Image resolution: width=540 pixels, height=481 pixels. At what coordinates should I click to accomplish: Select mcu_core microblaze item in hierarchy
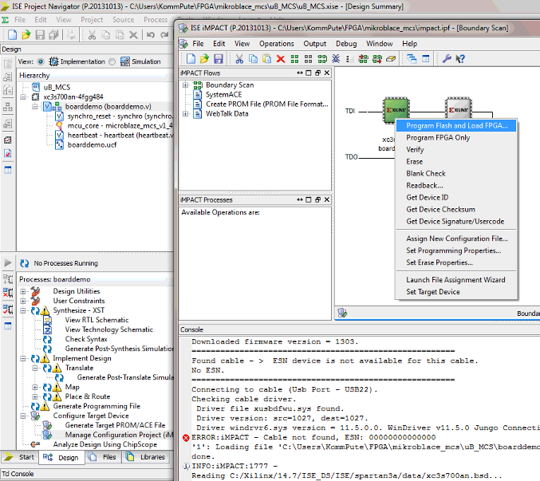click(120, 126)
